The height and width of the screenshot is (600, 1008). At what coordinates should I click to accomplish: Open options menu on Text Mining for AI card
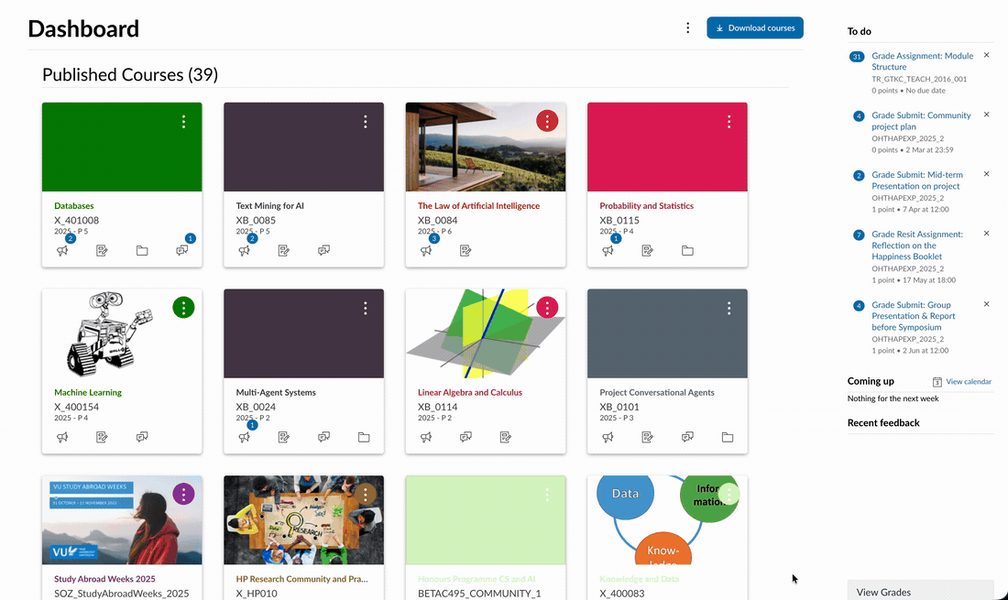click(x=365, y=122)
